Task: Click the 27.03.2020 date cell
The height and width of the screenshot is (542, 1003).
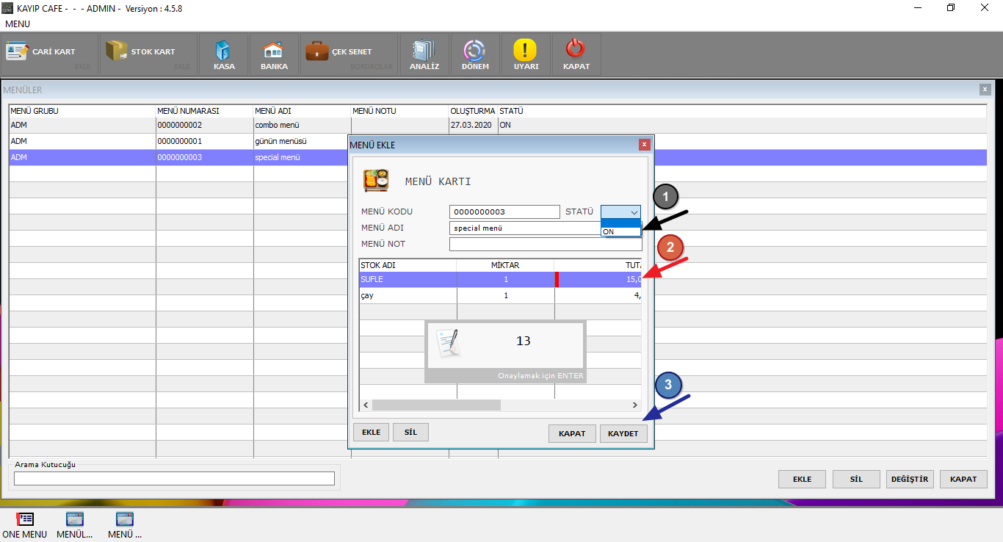Action: pyautogui.click(x=473, y=125)
